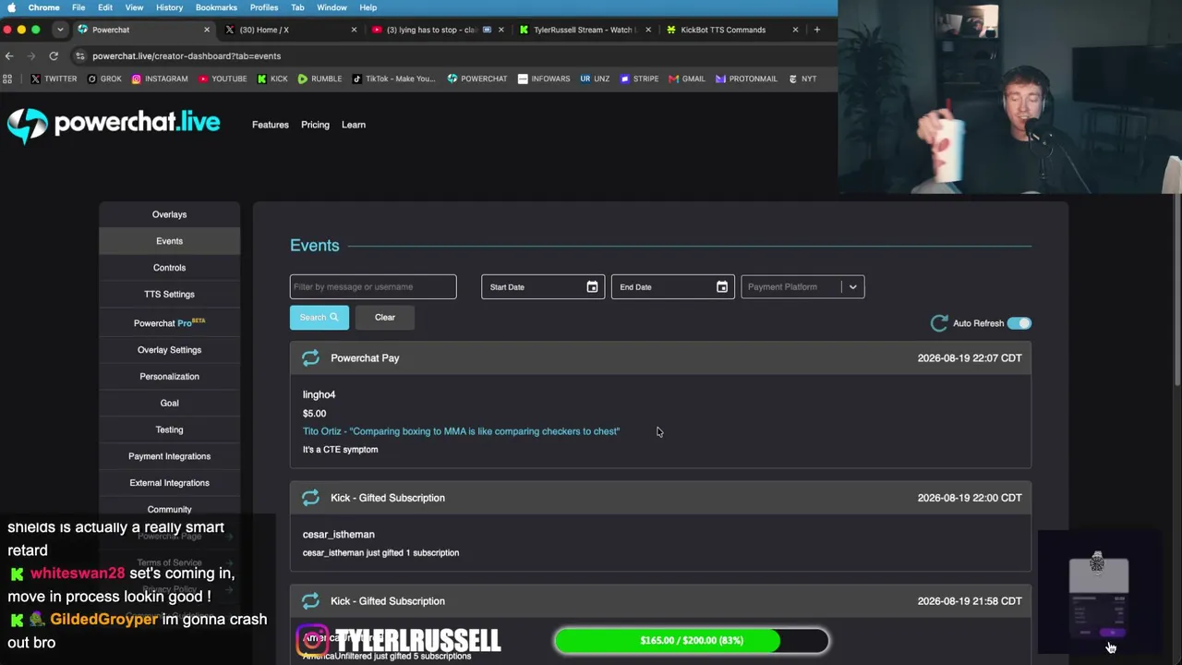Open Controls in the sidebar
This screenshot has width=1182, height=665.
pyautogui.click(x=169, y=268)
